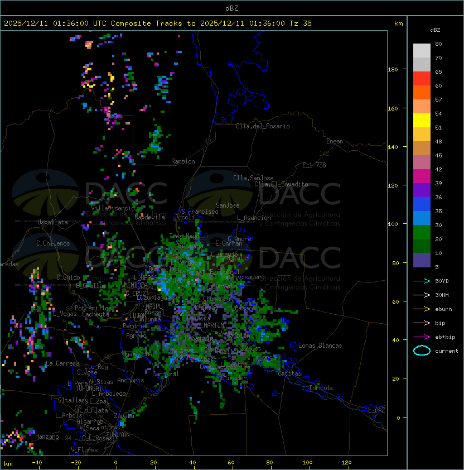Click the 'L_PAZ' map label
The image size is (464, 470).
pos(376,410)
